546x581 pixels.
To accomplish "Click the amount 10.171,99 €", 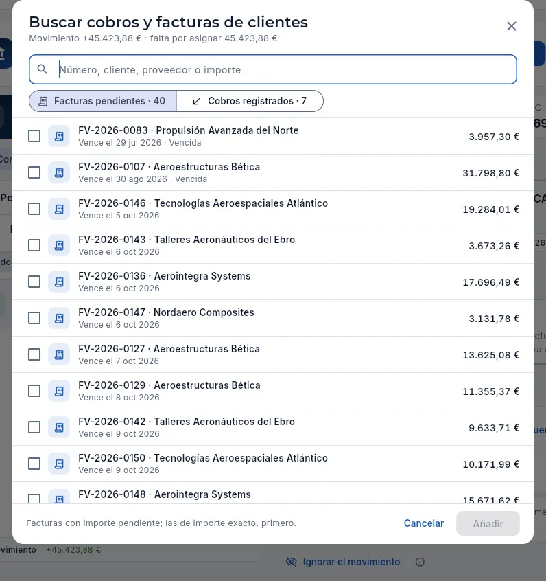I will coord(491,464).
